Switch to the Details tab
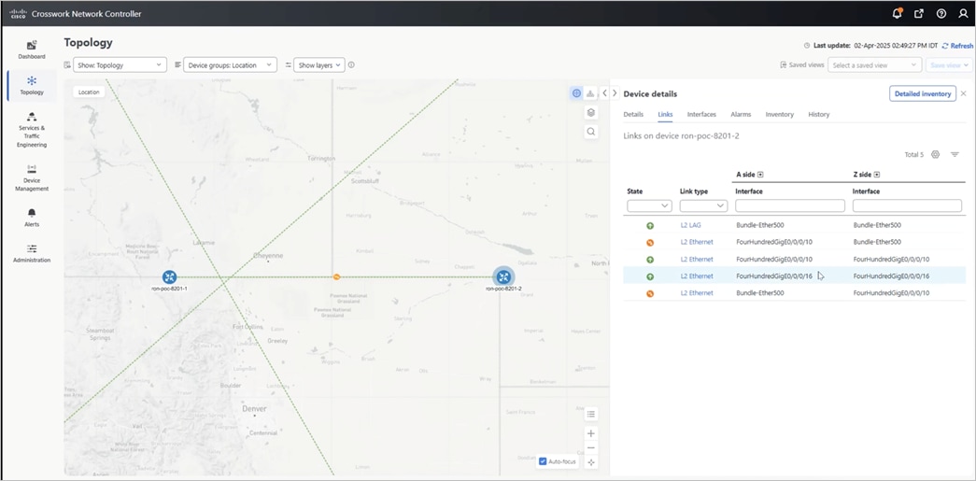Image resolution: width=976 pixels, height=481 pixels. point(633,115)
